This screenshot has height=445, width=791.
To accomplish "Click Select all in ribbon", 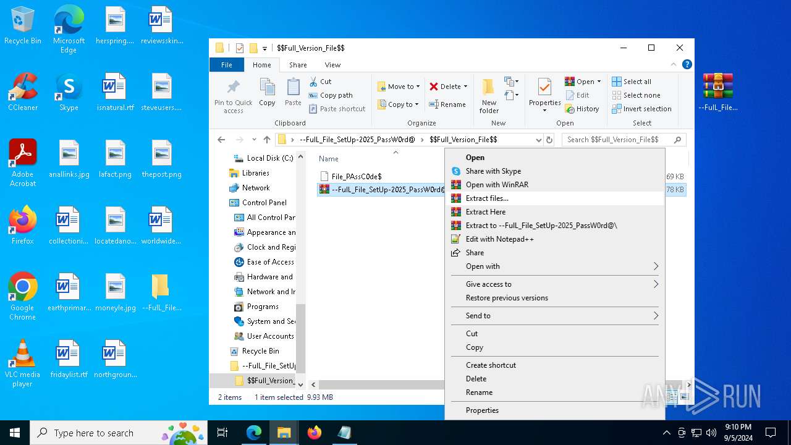I will tap(632, 82).
